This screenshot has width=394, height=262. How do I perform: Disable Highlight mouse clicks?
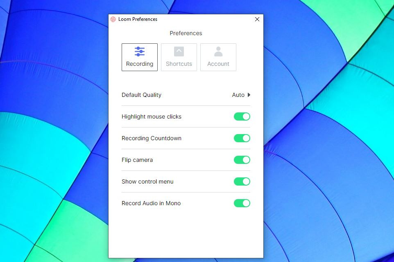[242, 116]
